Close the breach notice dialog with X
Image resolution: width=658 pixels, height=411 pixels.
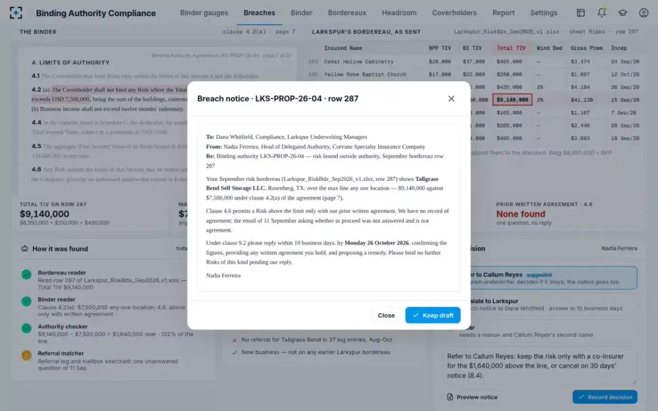point(451,99)
